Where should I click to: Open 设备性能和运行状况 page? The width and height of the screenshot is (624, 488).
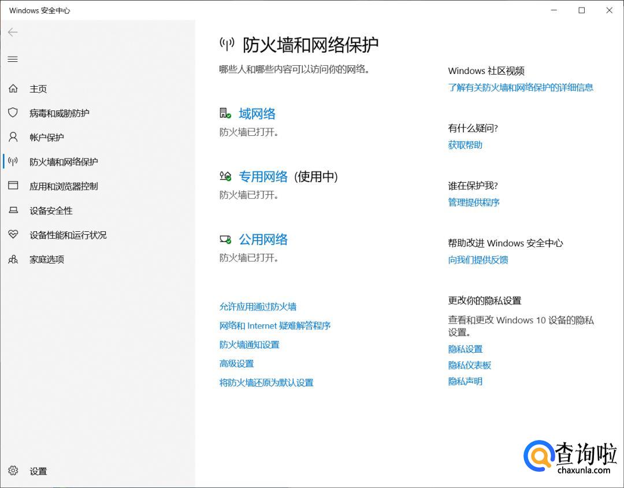(x=68, y=235)
